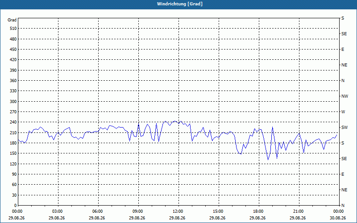
Task: Click the y-axis value 360
Action: click(13, 81)
